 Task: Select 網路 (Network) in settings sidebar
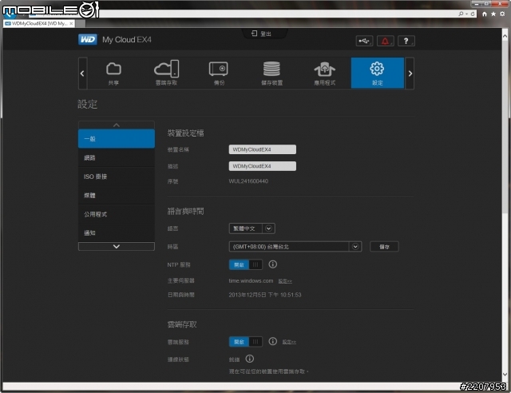(117, 158)
